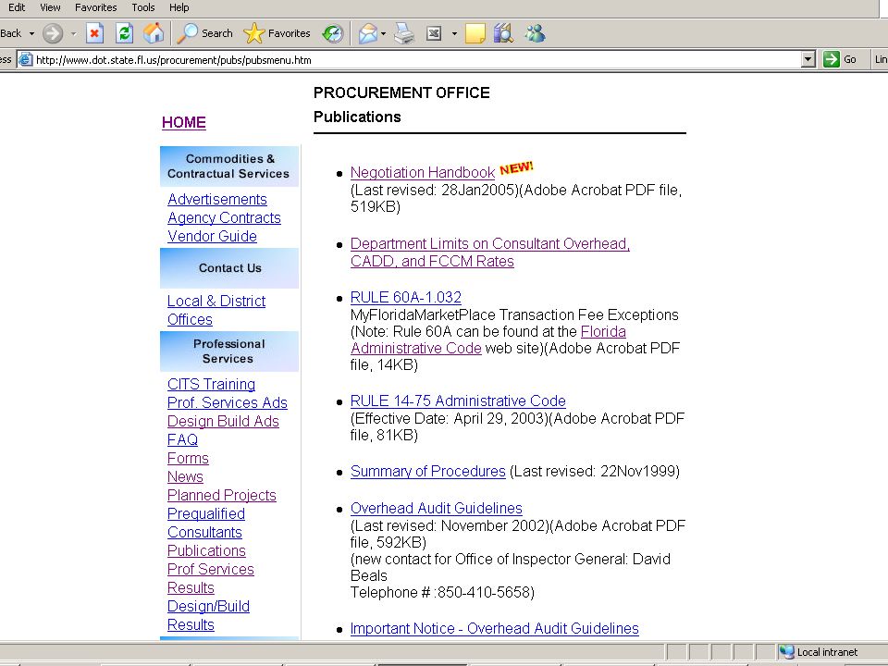Screen dimensions: 888x666
Task: Print the page using the printer icon
Action: coord(404,33)
